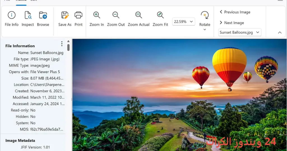
Task: Open the Sunset Balloons.jpg file dropdown
Action: click(x=240, y=32)
